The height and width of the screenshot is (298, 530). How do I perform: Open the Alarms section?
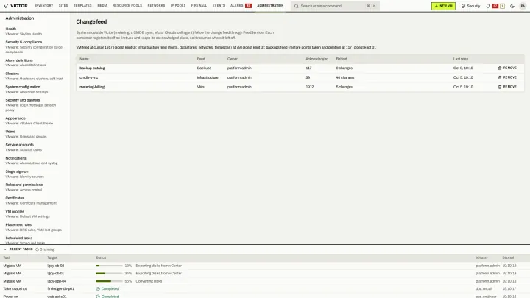pyautogui.click(x=241, y=6)
